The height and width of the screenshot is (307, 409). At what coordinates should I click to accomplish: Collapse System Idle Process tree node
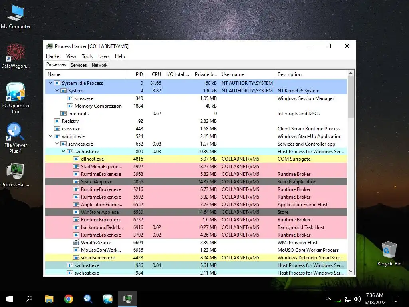pos(50,83)
